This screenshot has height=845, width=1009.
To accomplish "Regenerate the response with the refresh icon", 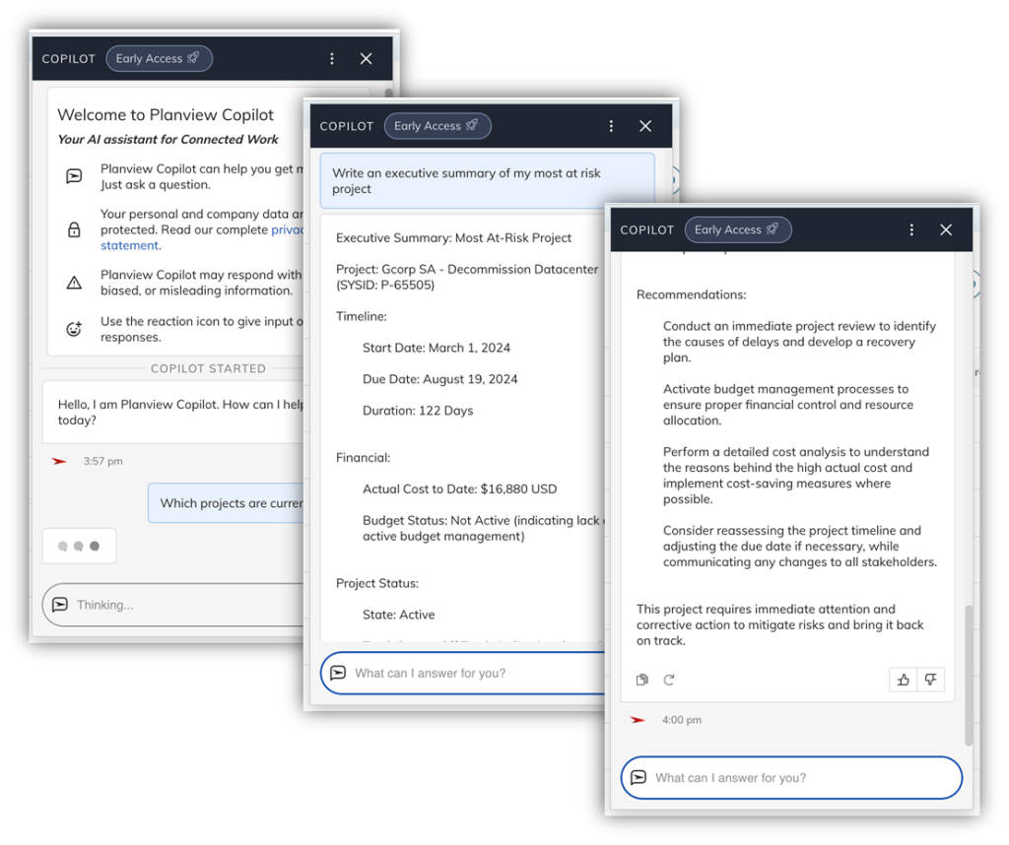I will pos(669,680).
